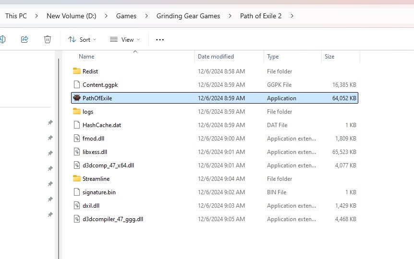The width and height of the screenshot is (414, 259).
Task: Select the d3dcompiler_47_ggg.dll file
Action: (112, 219)
